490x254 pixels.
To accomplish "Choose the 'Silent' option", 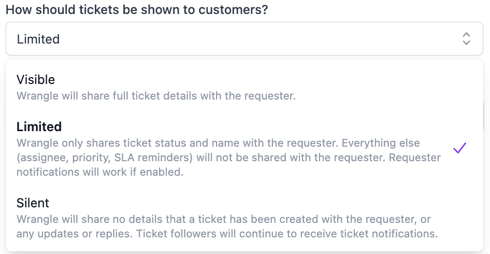I will pos(33,203).
